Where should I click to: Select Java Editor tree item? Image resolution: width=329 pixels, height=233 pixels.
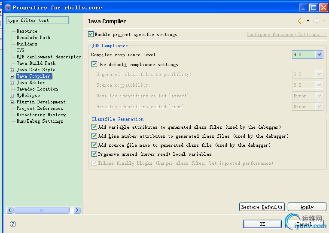click(x=30, y=82)
